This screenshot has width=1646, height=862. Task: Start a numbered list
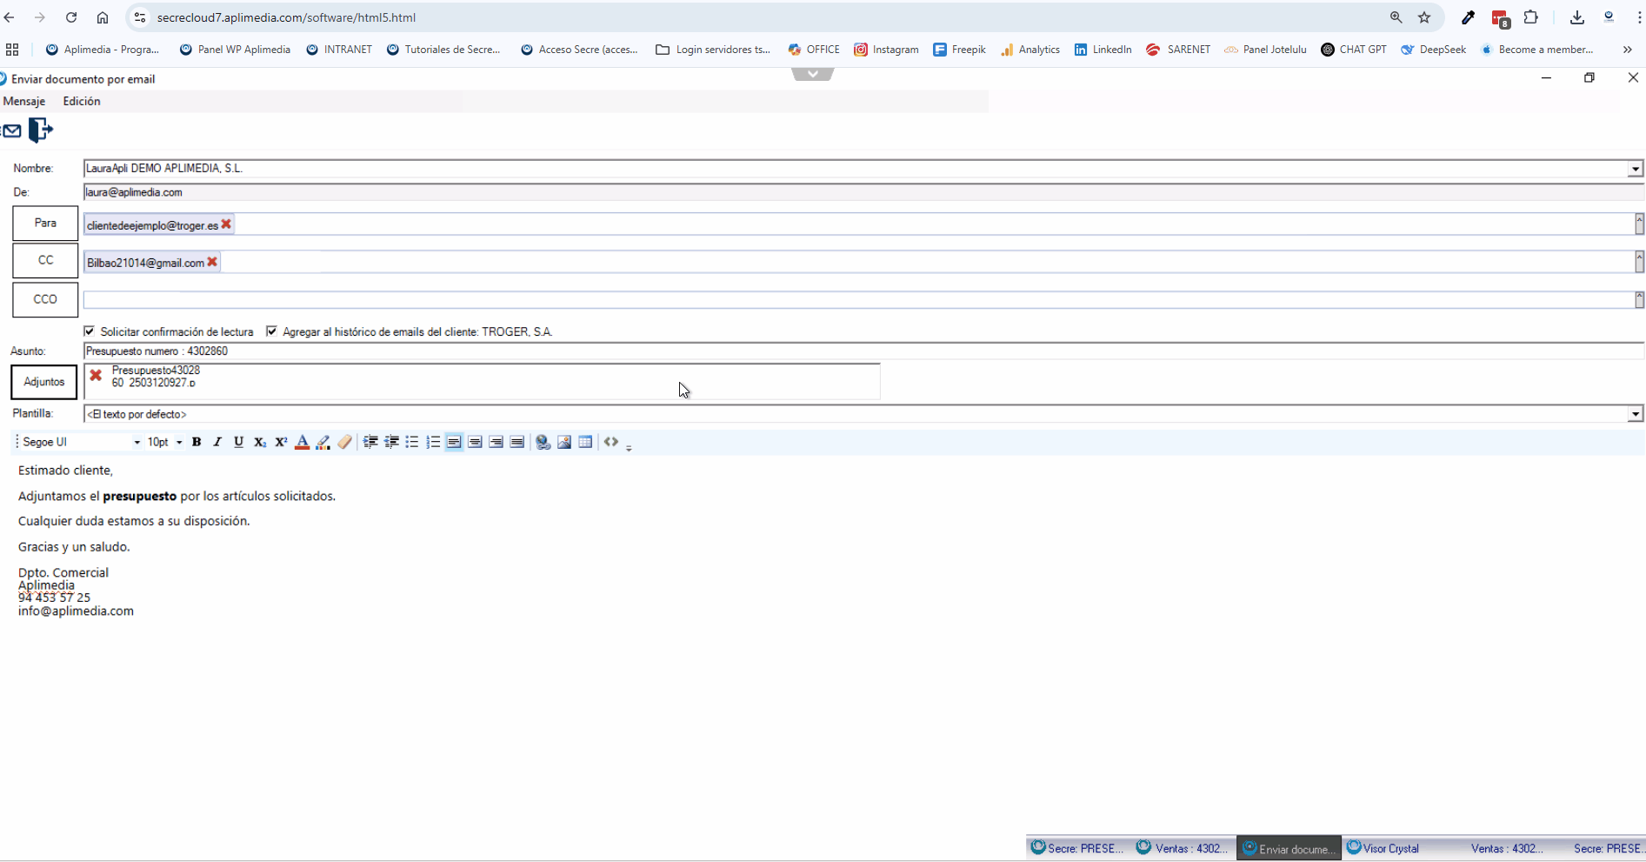pos(433,442)
